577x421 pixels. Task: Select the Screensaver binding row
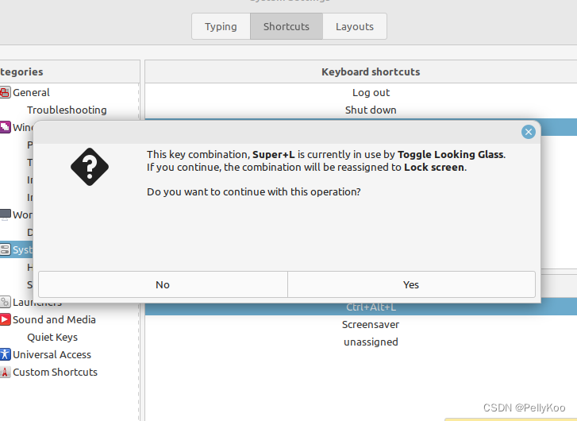361,325
